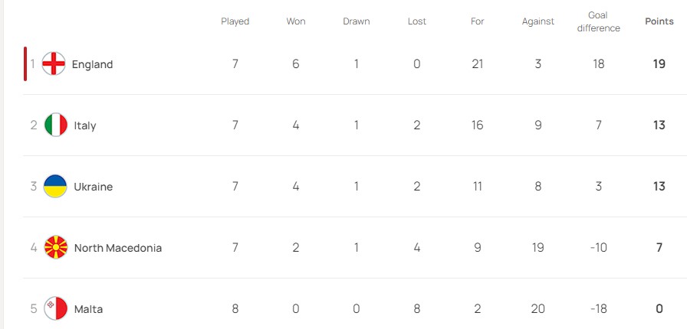Click the Lost column header
Viewport: 687px width, 329px height.
[x=417, y=21]
